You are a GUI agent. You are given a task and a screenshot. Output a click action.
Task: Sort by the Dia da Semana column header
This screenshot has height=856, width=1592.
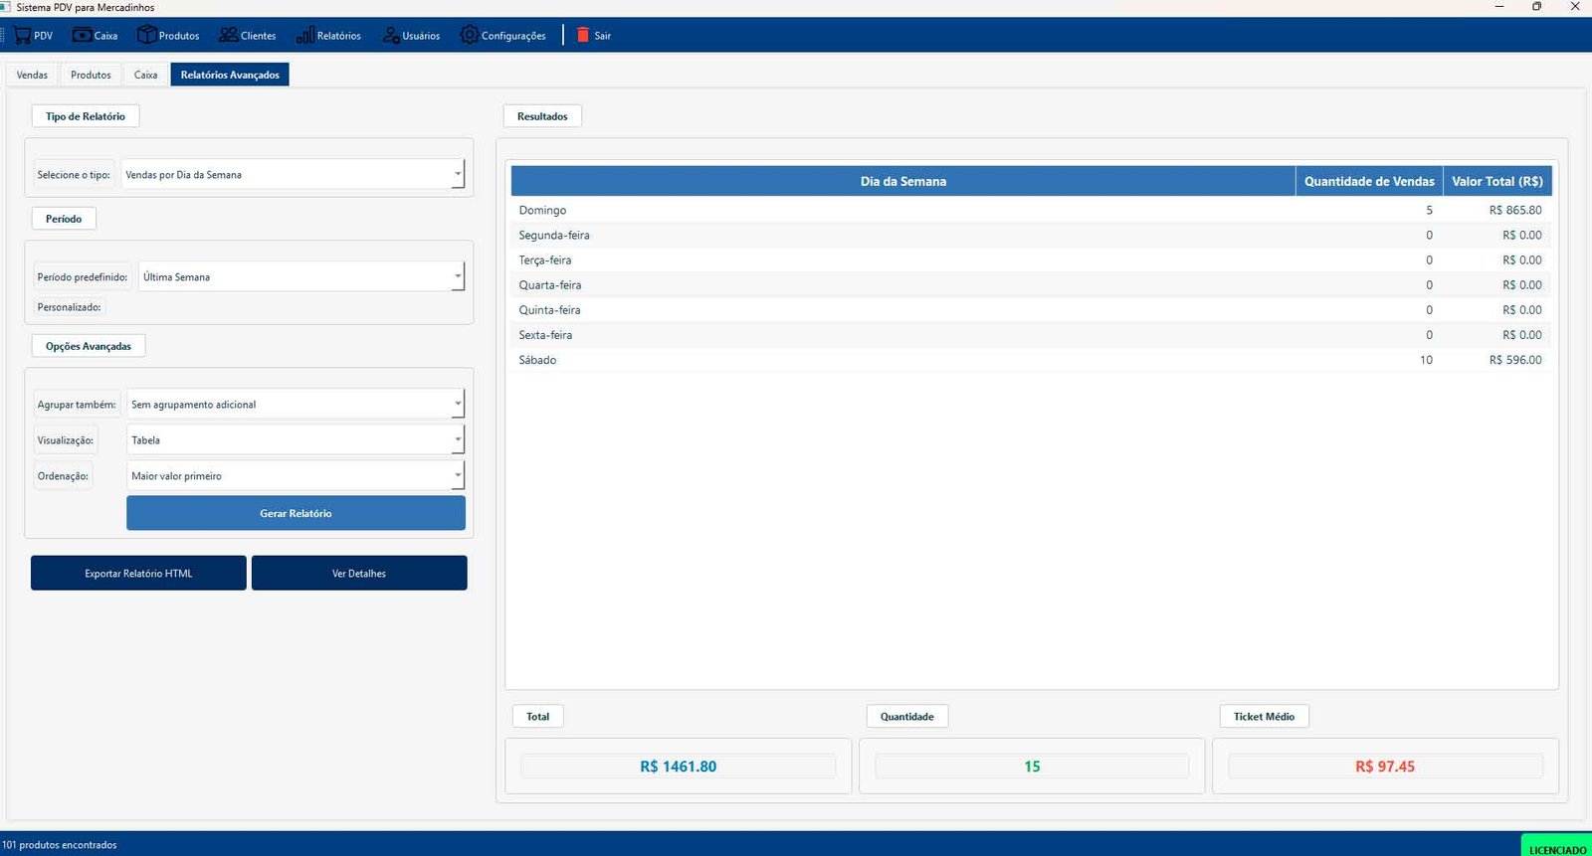(903, 181)
